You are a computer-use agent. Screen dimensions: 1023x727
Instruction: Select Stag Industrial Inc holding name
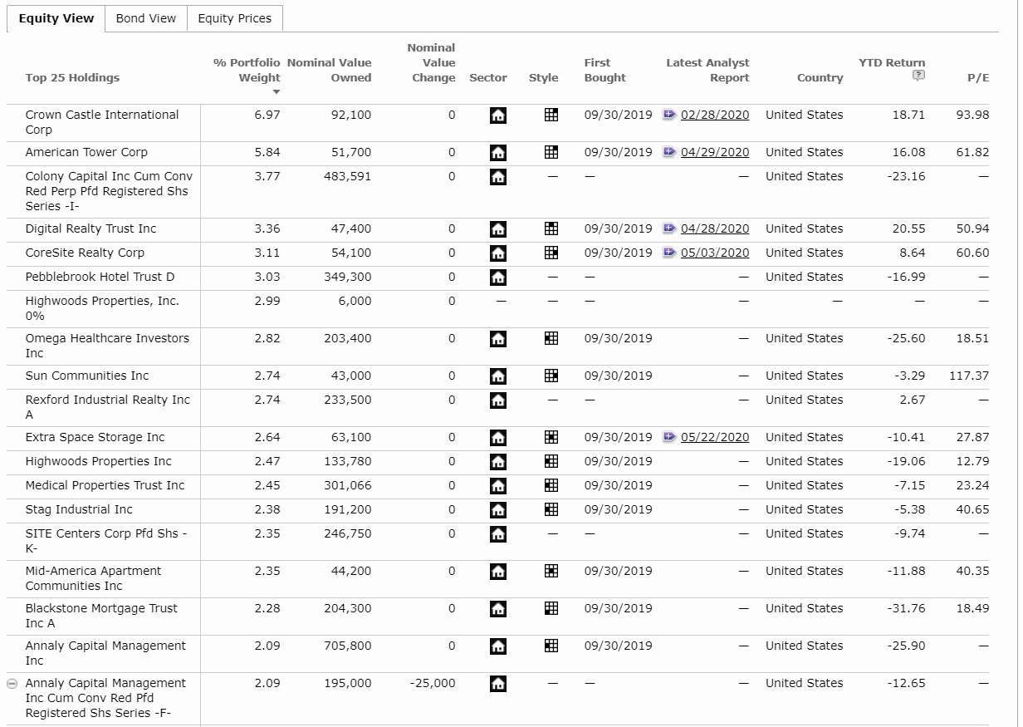pos(79,509)
